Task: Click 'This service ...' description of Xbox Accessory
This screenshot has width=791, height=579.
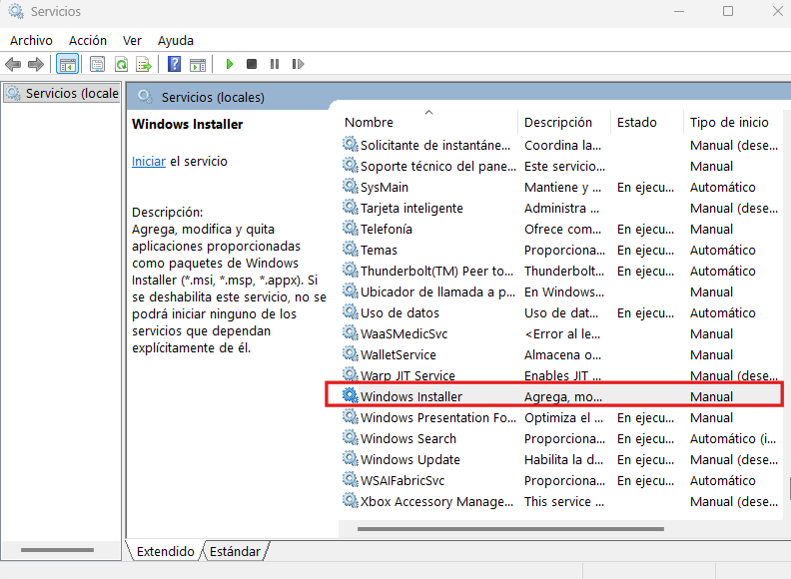Action: pyautogui.click(x=564, y=502)
